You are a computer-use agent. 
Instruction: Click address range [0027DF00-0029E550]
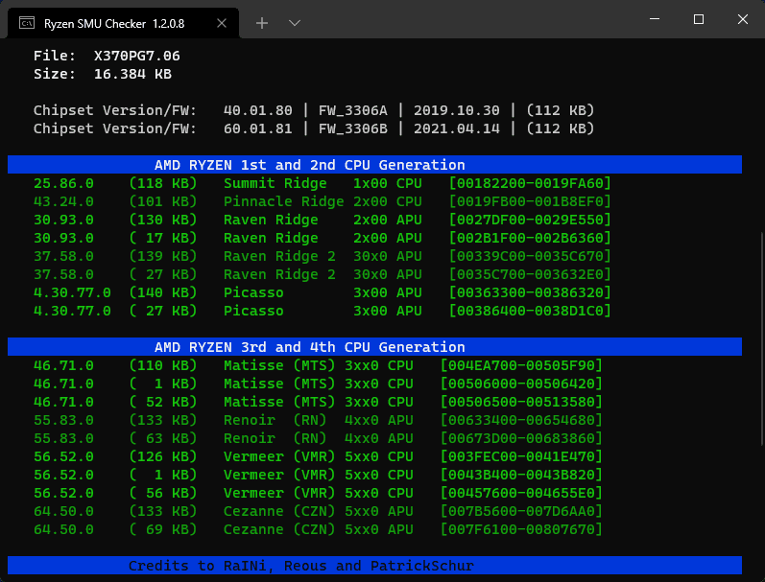(x=530, y=220)
